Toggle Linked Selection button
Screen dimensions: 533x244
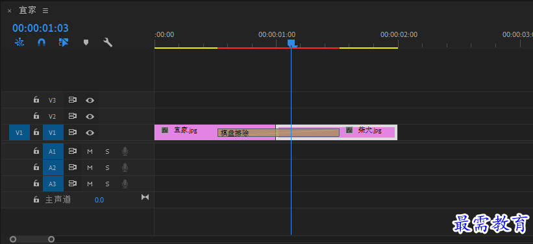64,42
